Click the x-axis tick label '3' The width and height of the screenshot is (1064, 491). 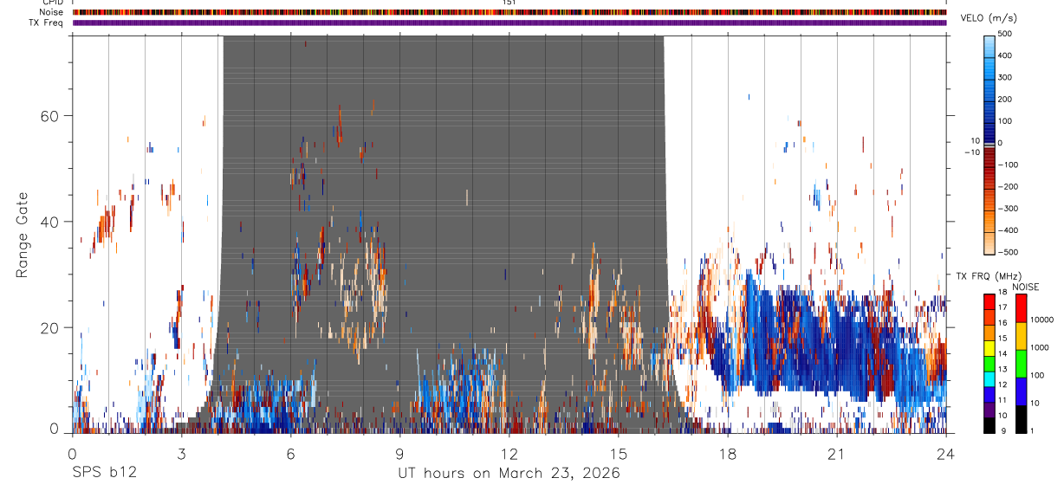pyautogui.click(x=181, y=454)
